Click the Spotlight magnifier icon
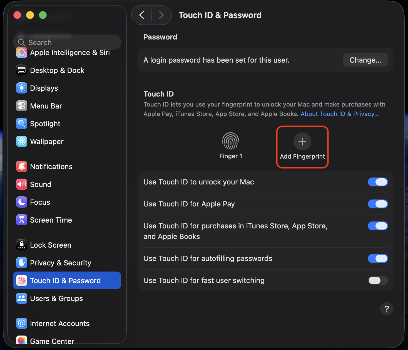Screen dimensions: 408x350 coord(22,124)
